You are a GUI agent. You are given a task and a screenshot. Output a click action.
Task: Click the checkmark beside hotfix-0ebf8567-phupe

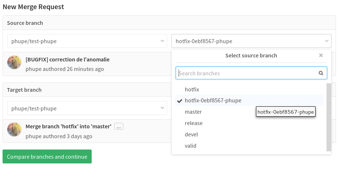[180, 101]
